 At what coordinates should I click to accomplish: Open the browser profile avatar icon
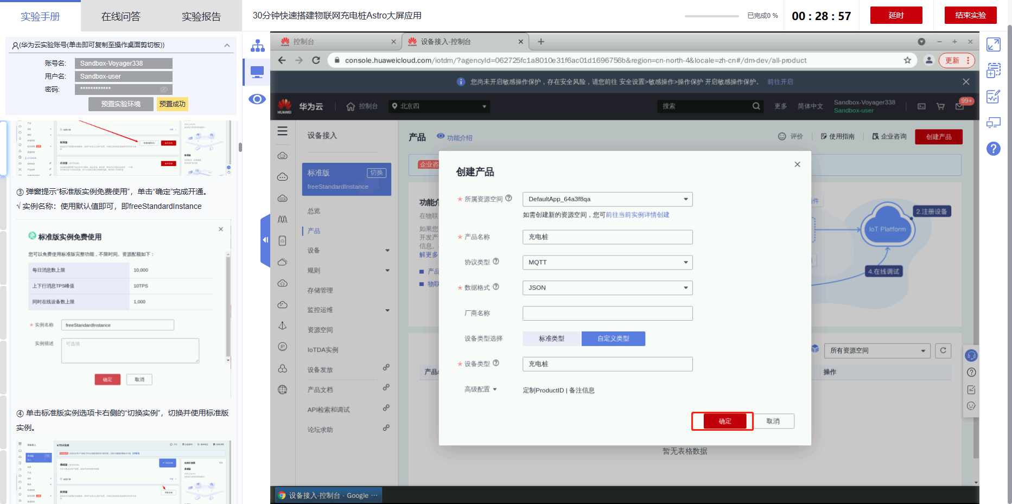pos(929,60)
